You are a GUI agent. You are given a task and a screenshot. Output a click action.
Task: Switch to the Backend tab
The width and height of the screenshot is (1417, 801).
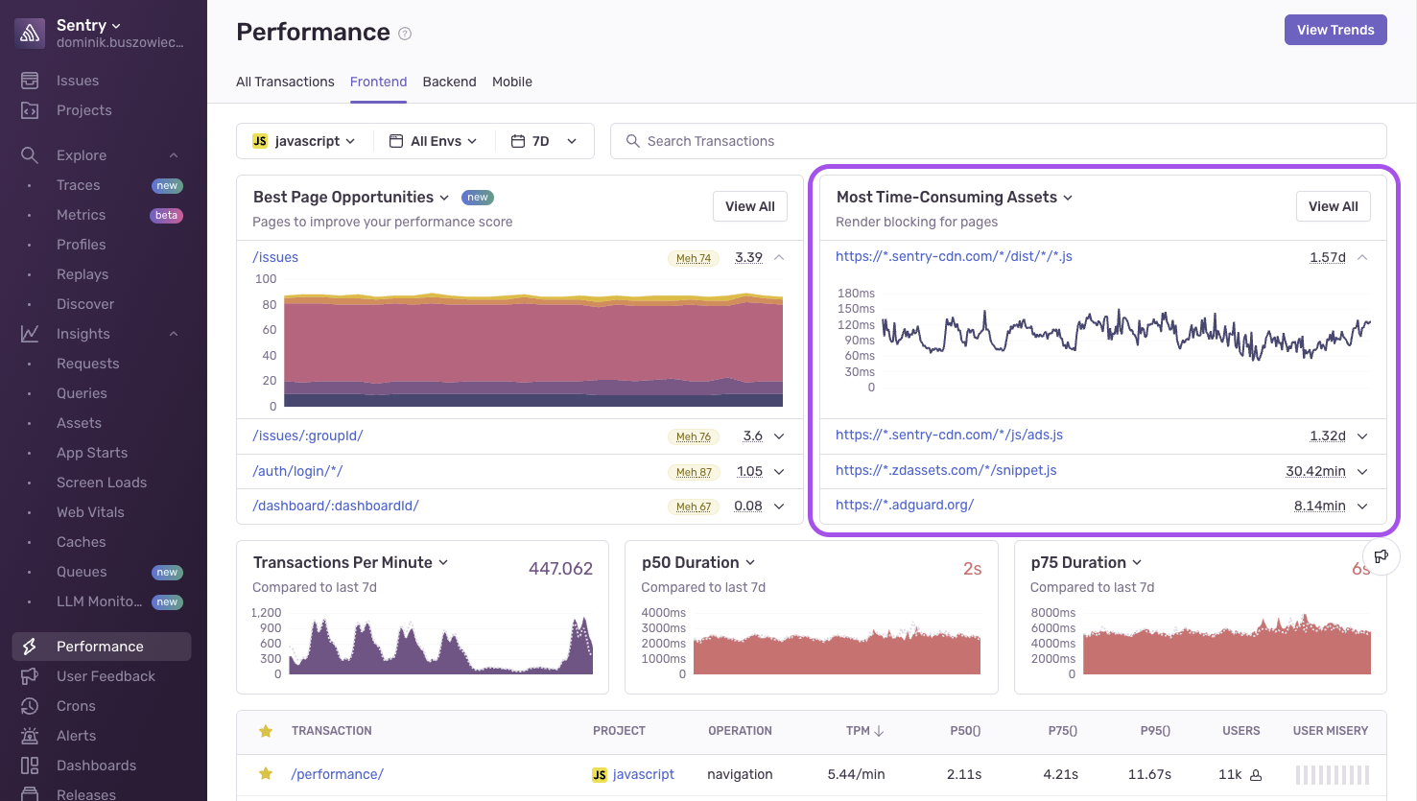tap(449, 82)
